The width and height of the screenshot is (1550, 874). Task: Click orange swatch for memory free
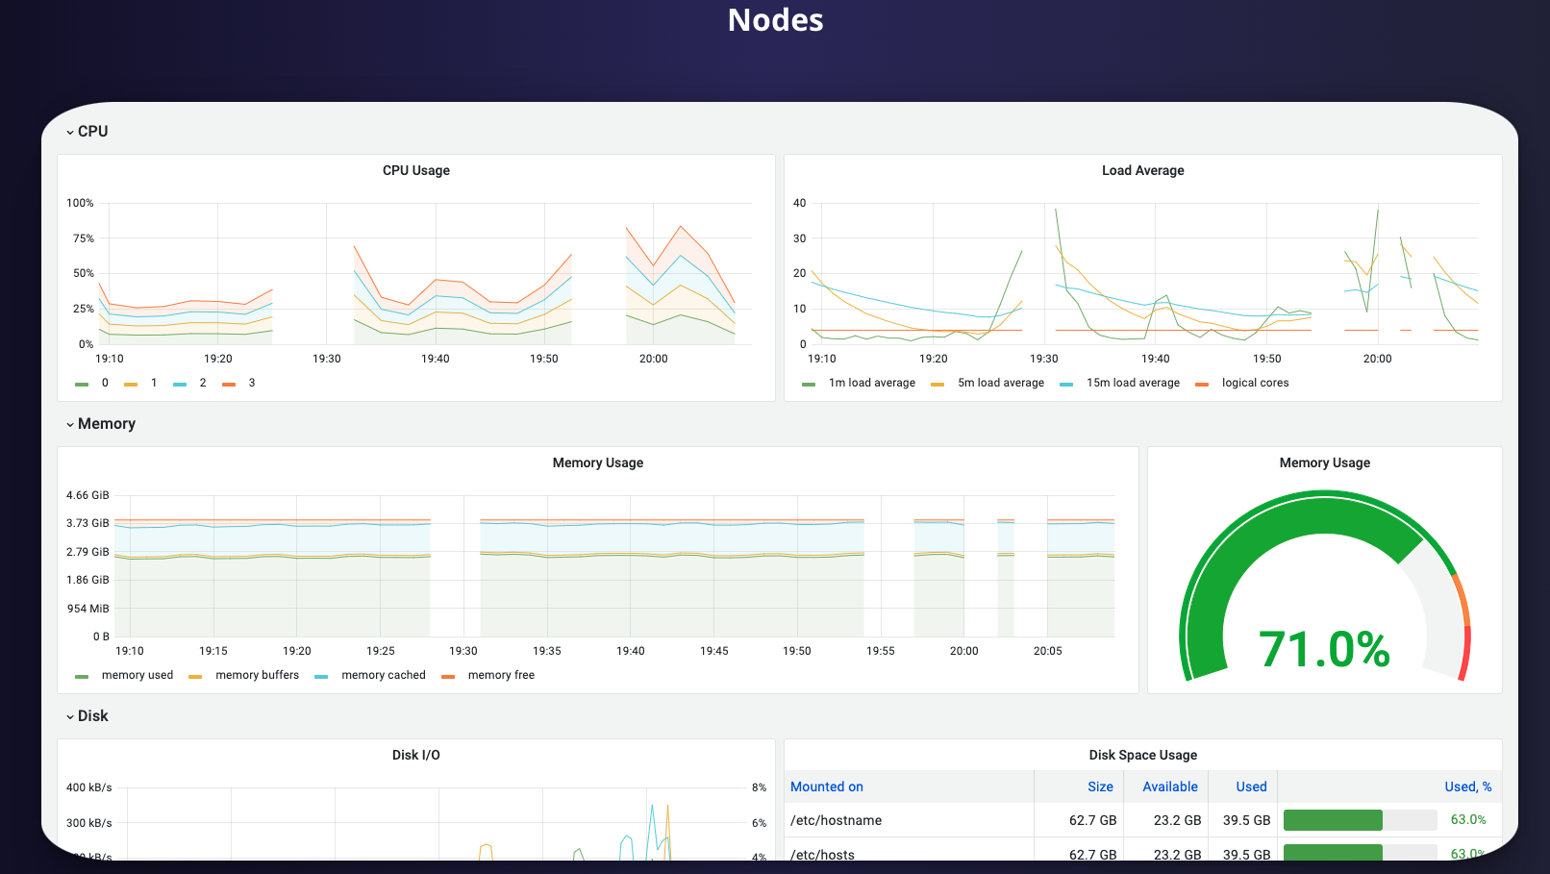(x=448, y=676)
